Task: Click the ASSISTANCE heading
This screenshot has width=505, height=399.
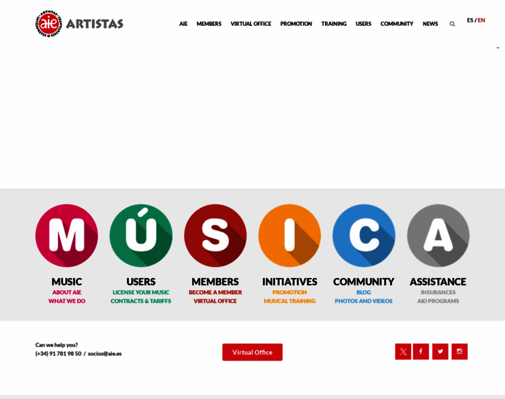Action: (438, 282)
